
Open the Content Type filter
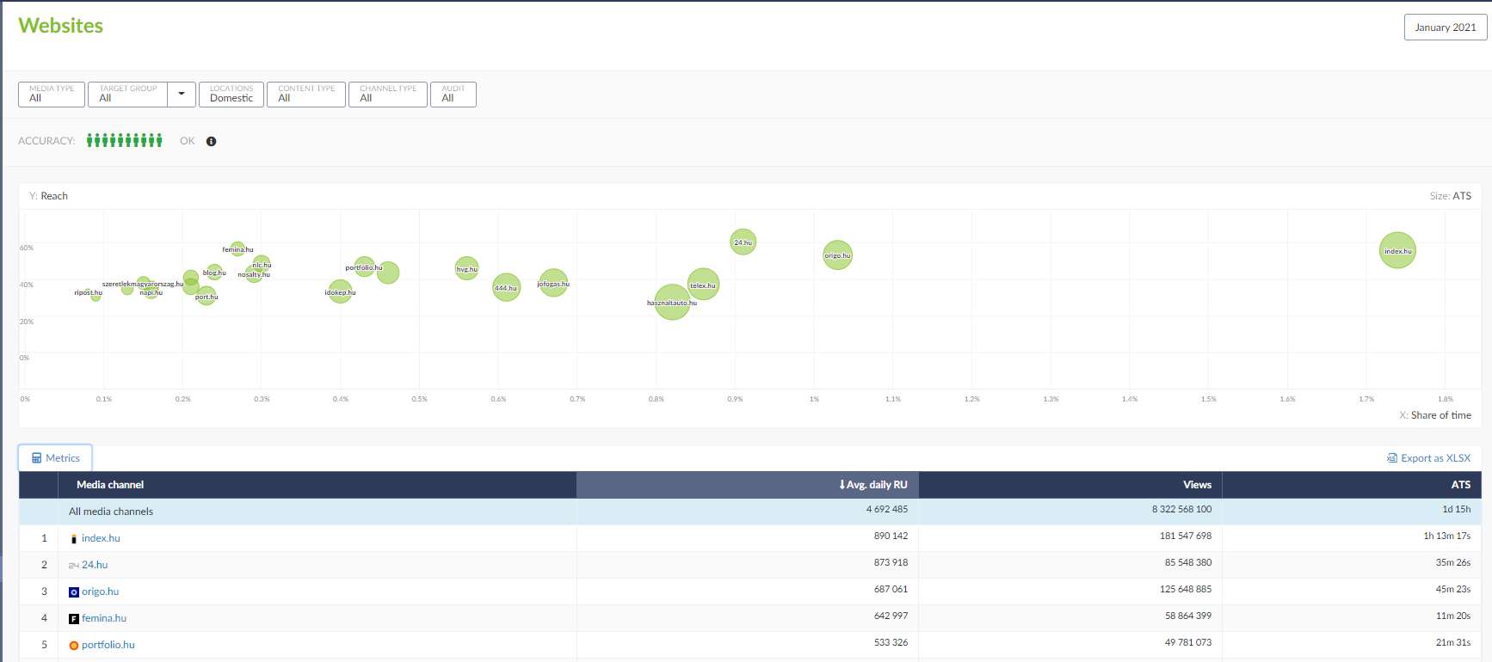(x=306, y=94)
